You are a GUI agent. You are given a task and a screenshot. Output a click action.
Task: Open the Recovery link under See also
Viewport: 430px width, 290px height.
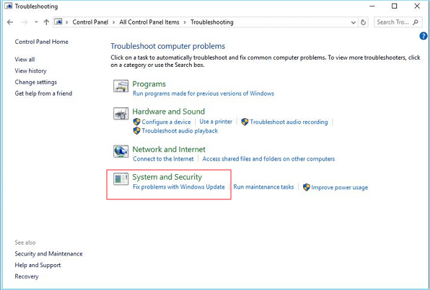(x=27, y=276)
